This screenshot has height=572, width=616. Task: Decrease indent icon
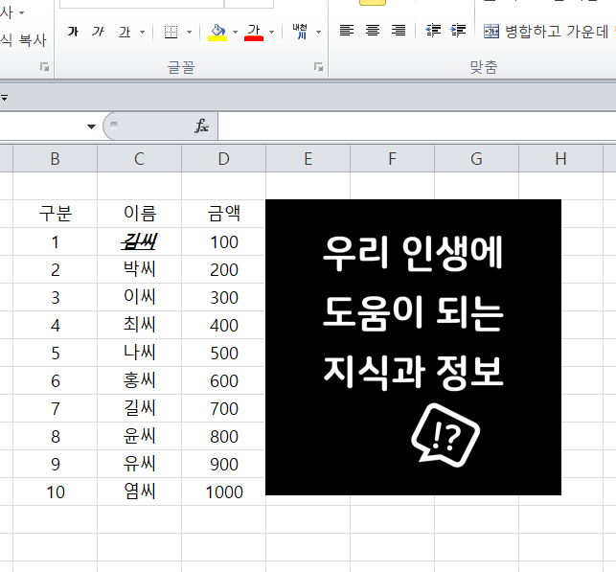pyautogui.click(x=433, y=31)
